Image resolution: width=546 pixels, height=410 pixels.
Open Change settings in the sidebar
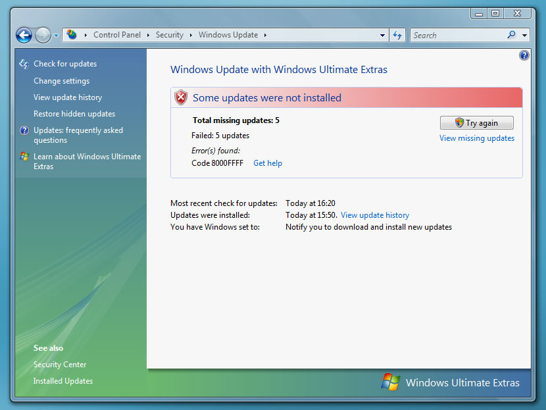[61, 81]
